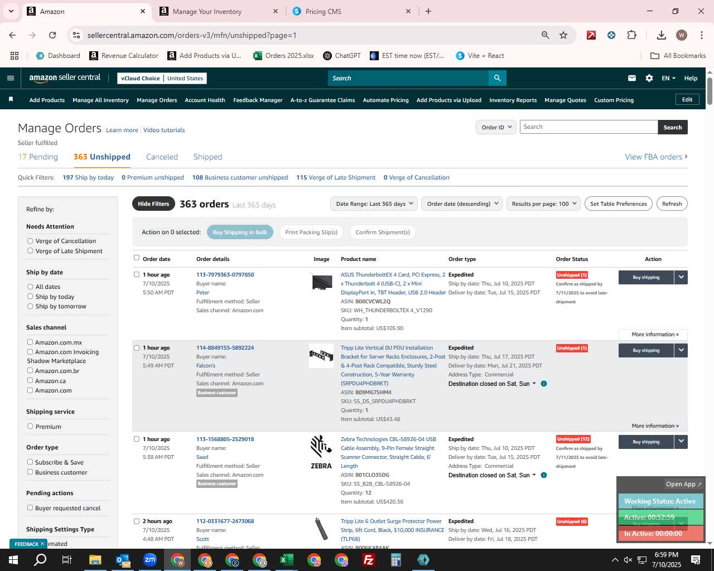Expand the arrow beside Buy shipping for Falcon's order
This screenshot has height=571, width=714.
681,350
